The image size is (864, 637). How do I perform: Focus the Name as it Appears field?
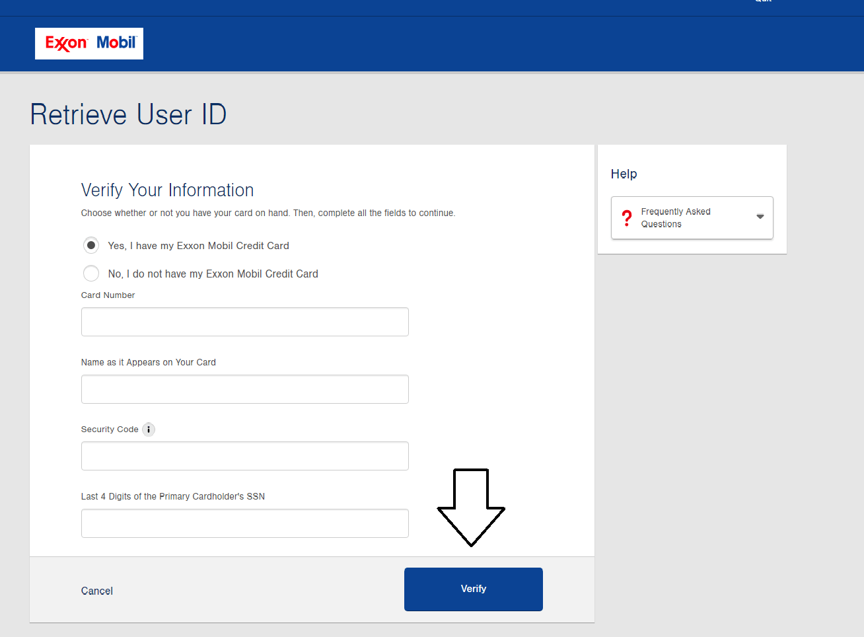tap(245, 389)
